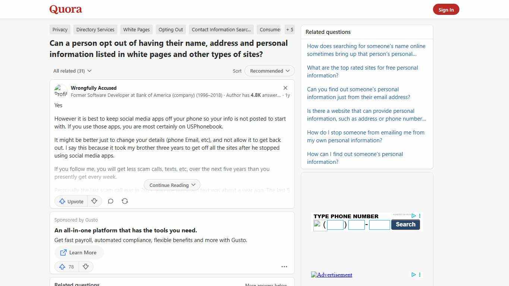The width and height of the screenshot is (509, 286).
Task: Downvote the answer using the down arrow
Action: point(94,201)
